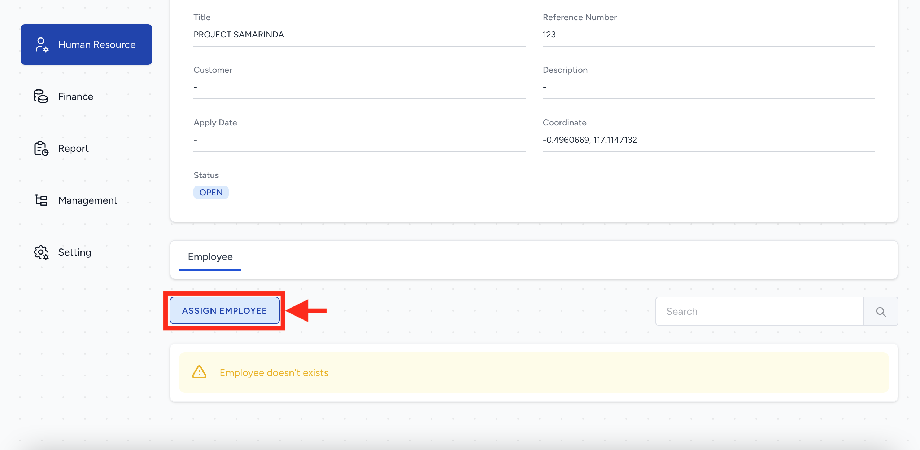
Task: Click the Management hierarchy icon
Action: click(x=41, y=200)
